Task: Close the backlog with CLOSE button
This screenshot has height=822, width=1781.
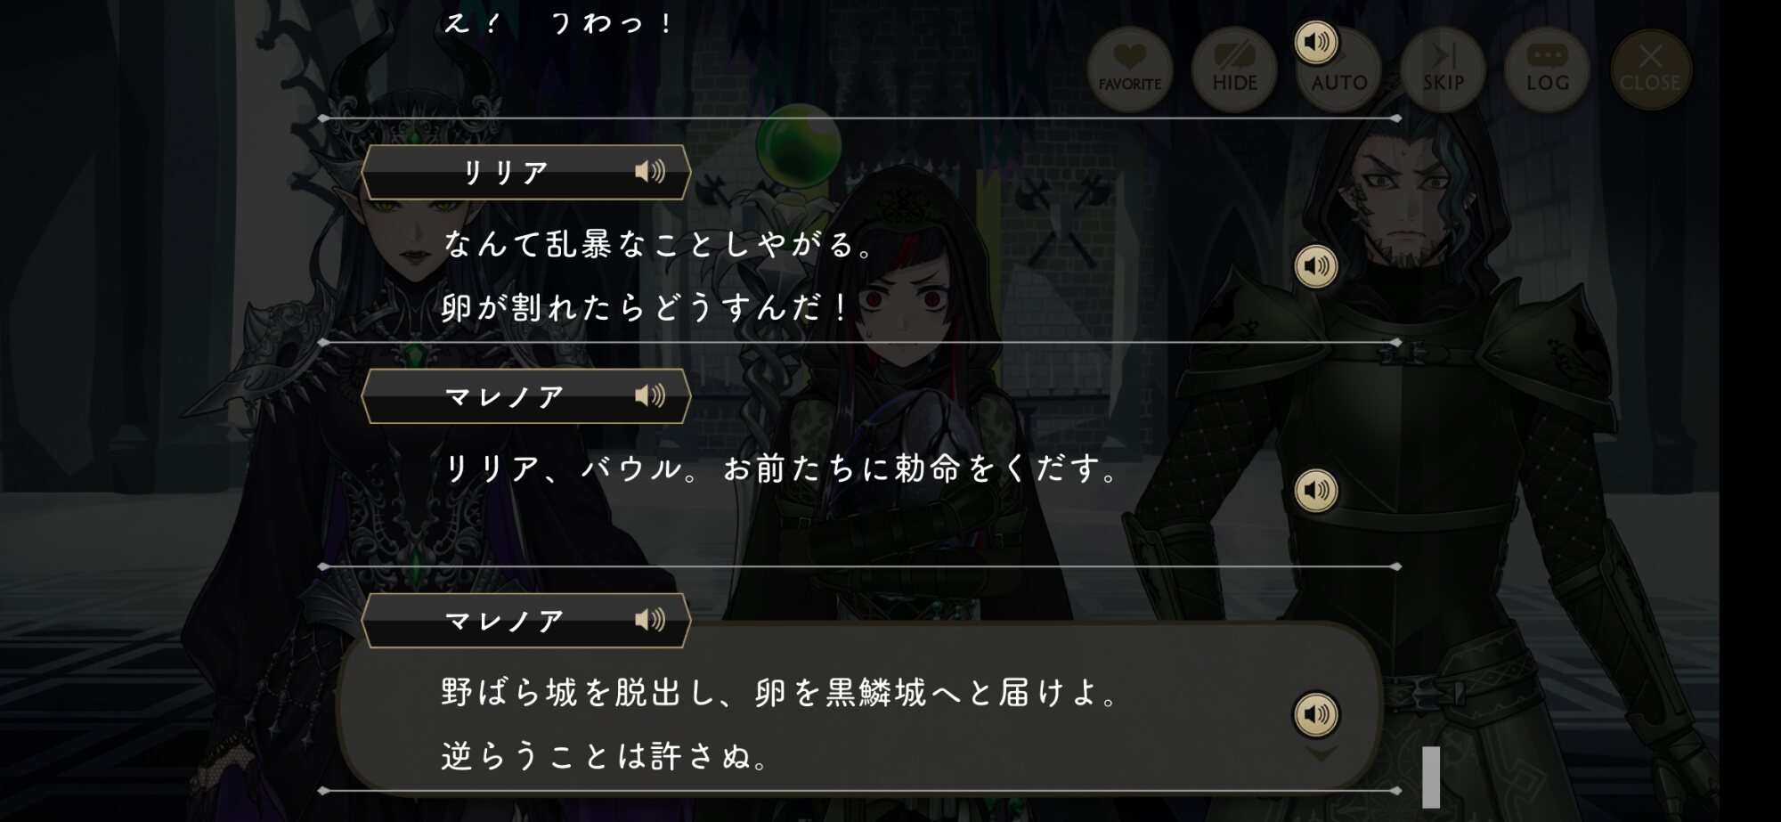Action: coord(1650,69)
